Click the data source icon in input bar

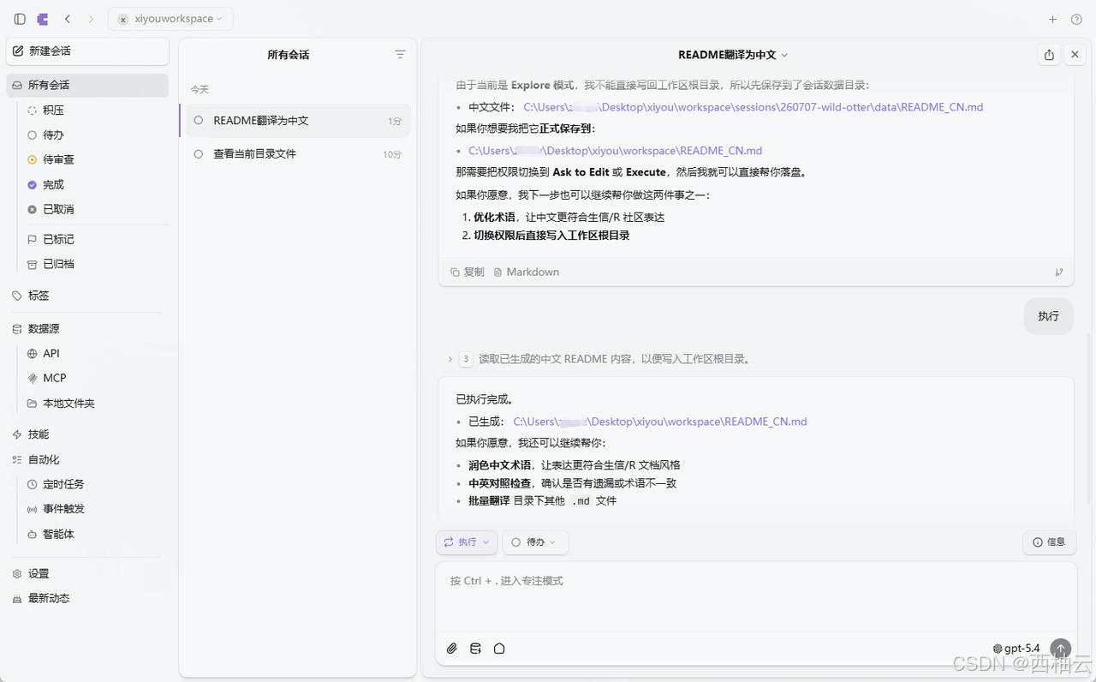pos(475,649)
